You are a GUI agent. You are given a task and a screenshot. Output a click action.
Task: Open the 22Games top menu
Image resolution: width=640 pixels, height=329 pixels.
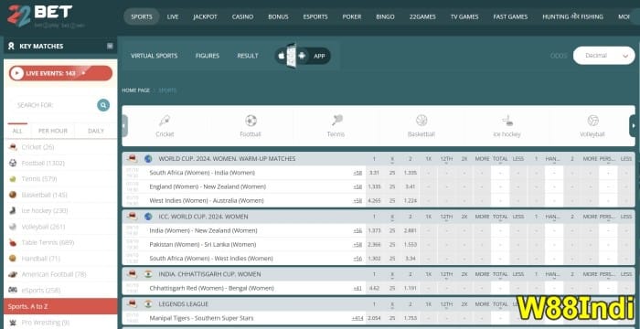(422, 16)
